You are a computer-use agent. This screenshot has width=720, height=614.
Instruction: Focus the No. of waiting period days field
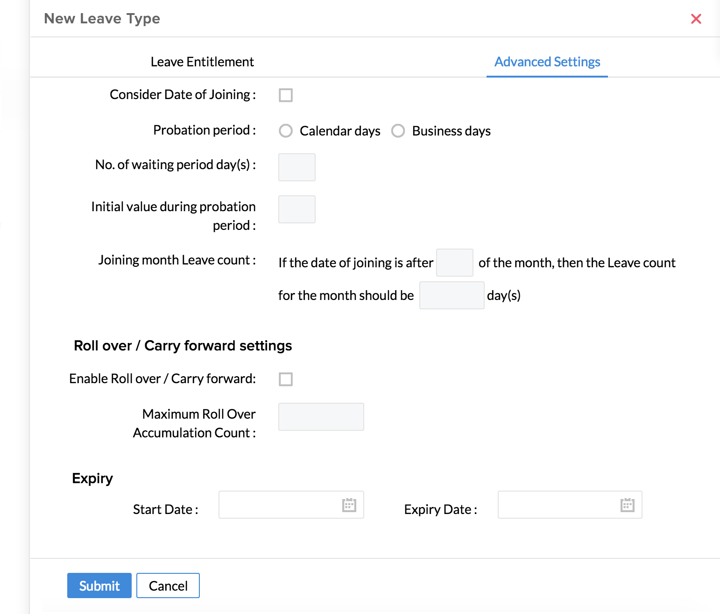tap(297, 167)
